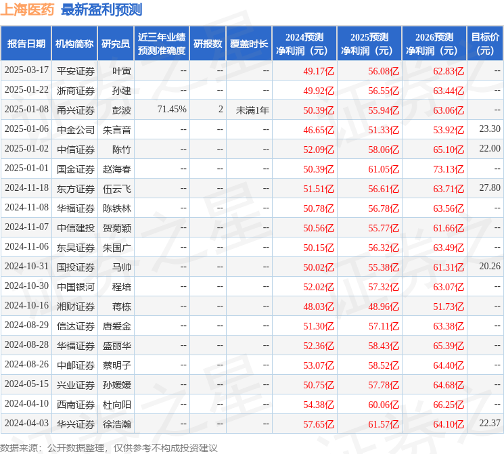Click the institution 国投证券
This screenshot has height=454, width=504.
click(76, 267)
